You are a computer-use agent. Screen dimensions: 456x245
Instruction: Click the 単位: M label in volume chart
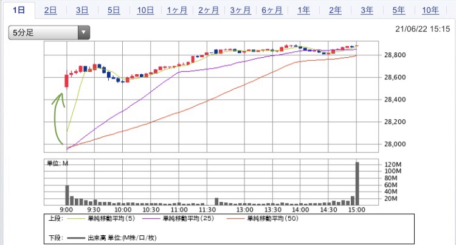tap(58, 164)
